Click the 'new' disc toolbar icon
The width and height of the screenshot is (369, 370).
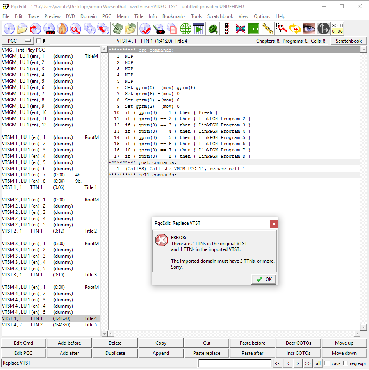click(49, 29)
